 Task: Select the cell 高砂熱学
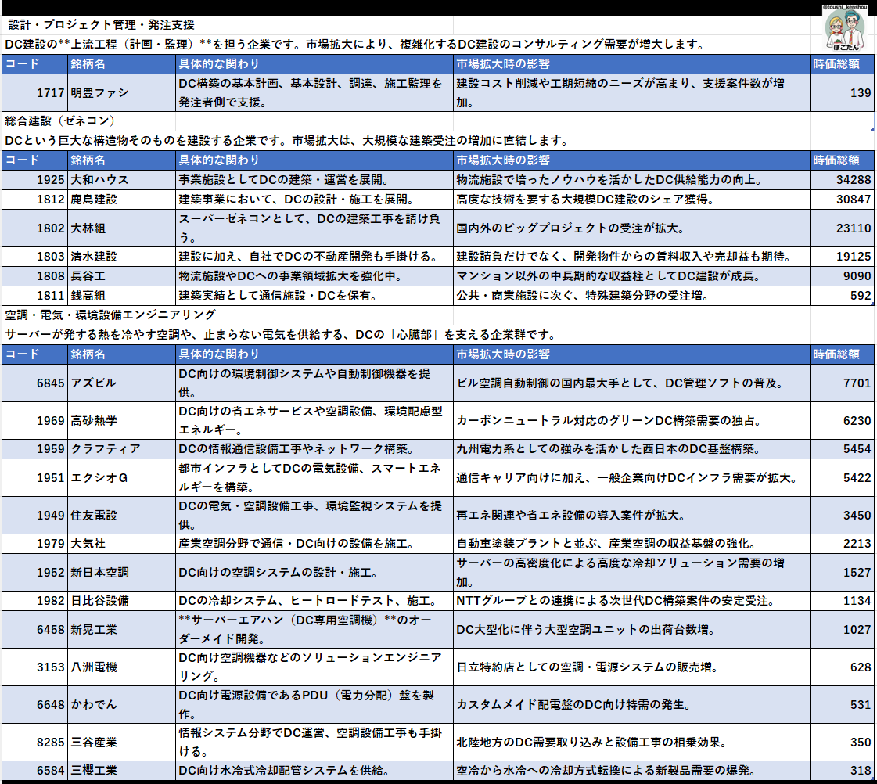pos(121,420)
